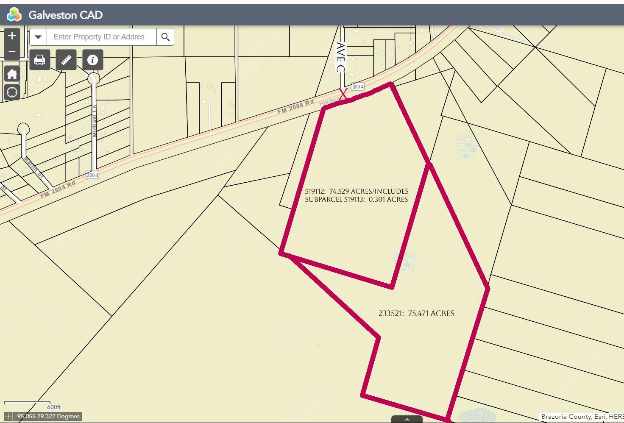
Task: Open the Print tool
Action: [x=40, y=60]
